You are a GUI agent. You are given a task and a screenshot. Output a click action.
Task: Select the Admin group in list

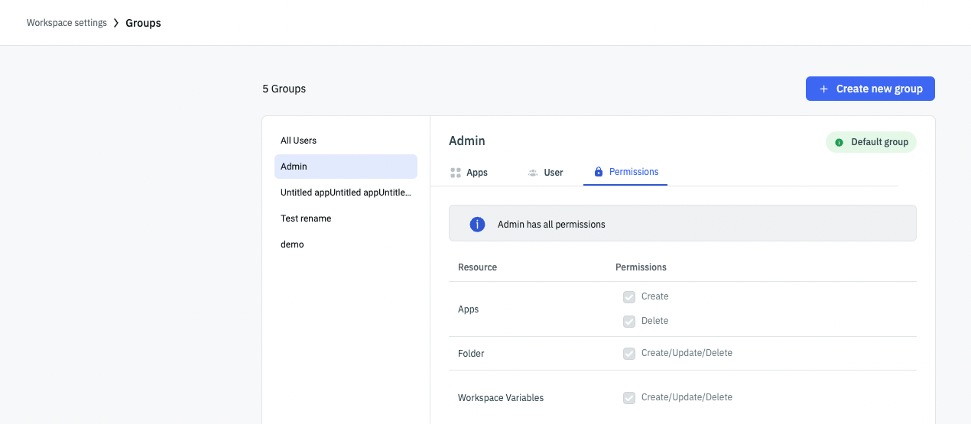point(346,167)
